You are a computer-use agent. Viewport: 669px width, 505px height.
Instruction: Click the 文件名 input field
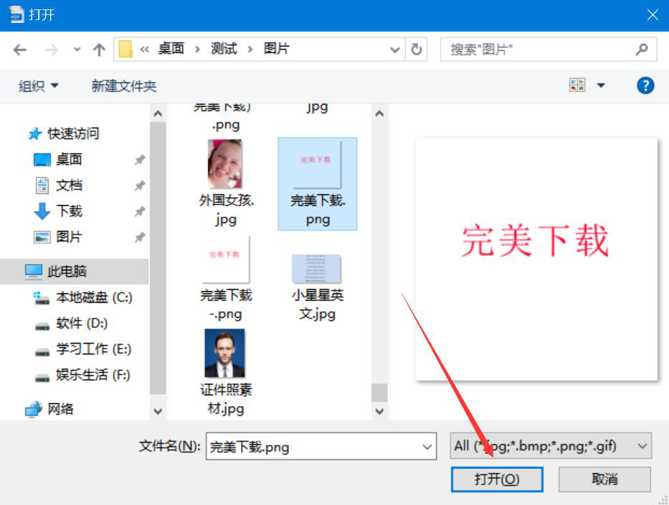tap(321, 446)
